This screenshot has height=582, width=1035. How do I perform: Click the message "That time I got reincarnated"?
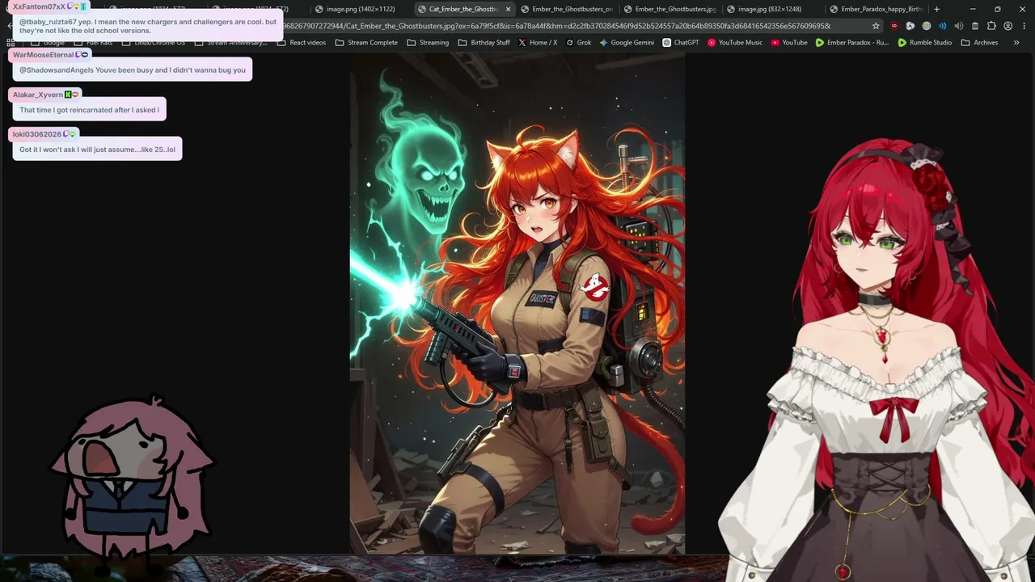(x=89, y=110)
